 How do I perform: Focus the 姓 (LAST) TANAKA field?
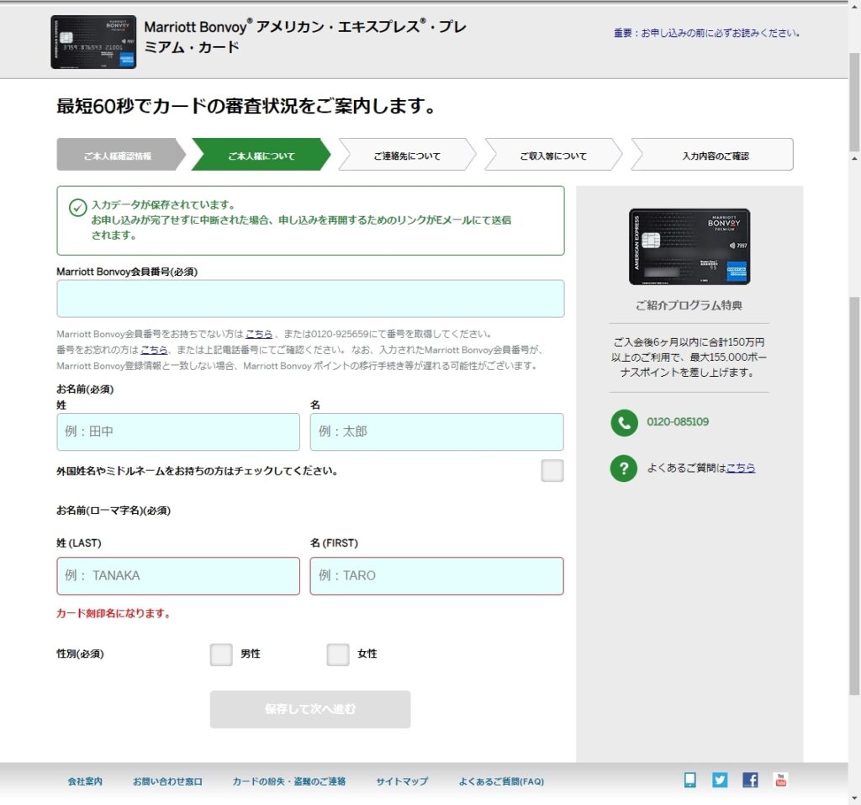(x=178, y=576)
